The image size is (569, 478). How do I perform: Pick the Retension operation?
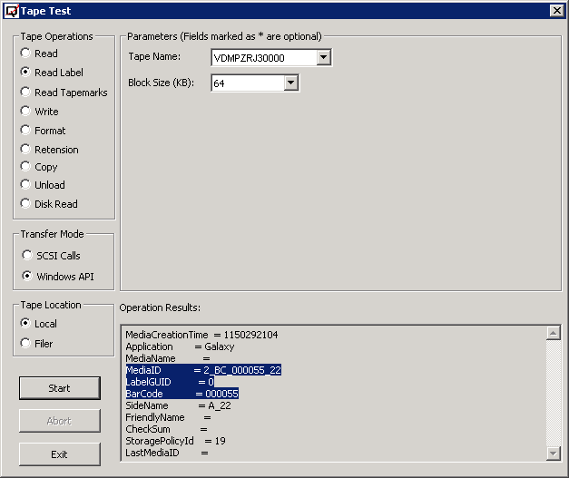coord(26,150)
